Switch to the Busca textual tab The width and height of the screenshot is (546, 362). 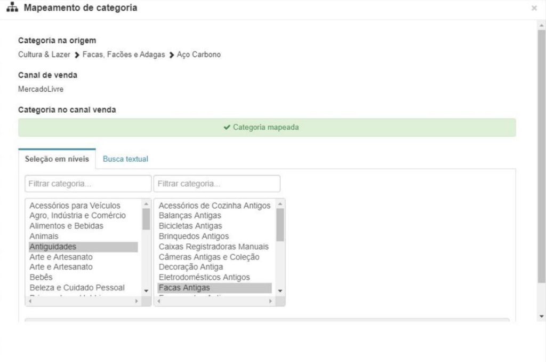tap(125, 159)
